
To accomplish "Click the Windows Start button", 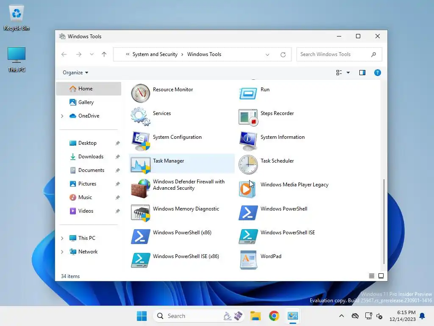I will click(142, 316).
